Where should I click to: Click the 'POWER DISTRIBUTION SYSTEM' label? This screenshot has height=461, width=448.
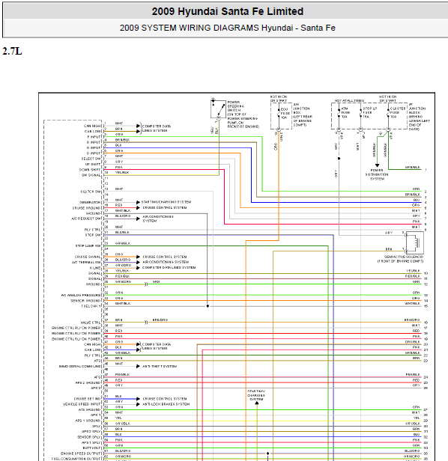click(377, 174)
